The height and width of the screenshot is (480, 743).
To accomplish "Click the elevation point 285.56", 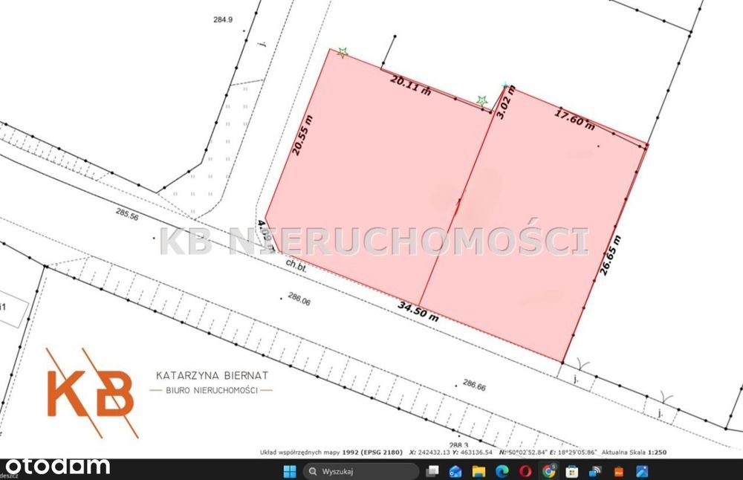I will coord(127,214).
